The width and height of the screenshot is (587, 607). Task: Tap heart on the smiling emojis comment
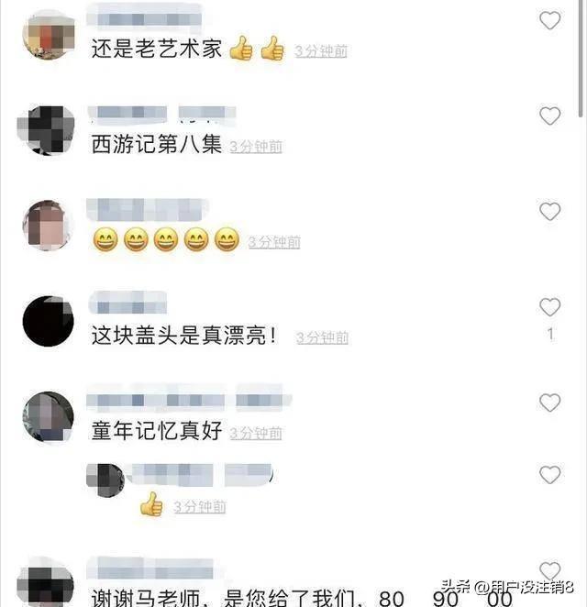click(549, 212)
